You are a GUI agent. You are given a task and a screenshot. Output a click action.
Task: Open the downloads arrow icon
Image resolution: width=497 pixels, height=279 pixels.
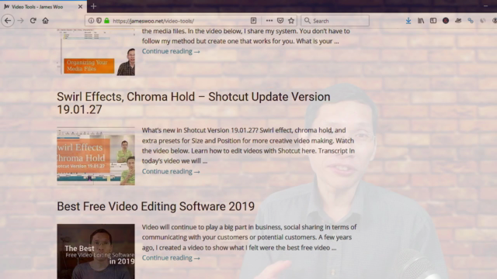(408, 21)
